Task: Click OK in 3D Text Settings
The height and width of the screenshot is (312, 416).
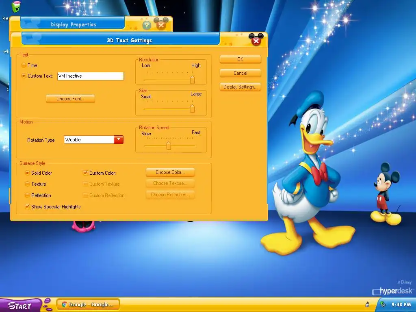Action: click(240, 59)
